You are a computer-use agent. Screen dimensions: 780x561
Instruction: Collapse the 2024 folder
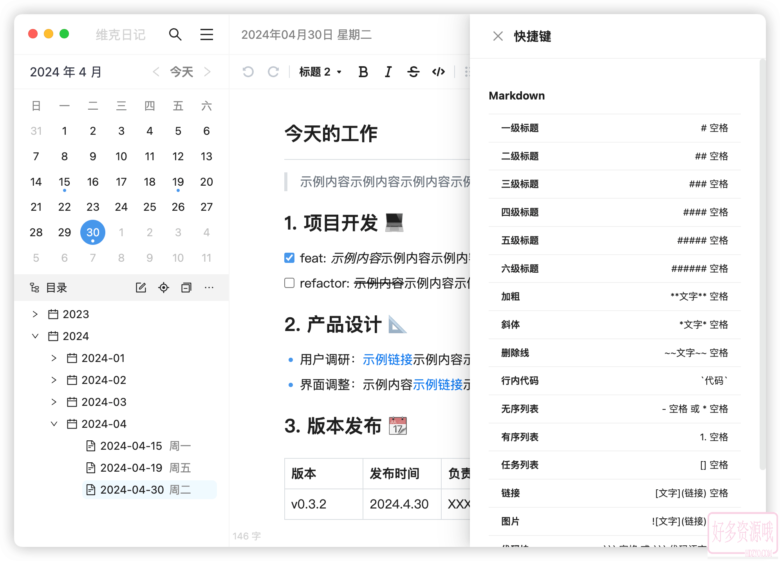click(x=35, y=336)
